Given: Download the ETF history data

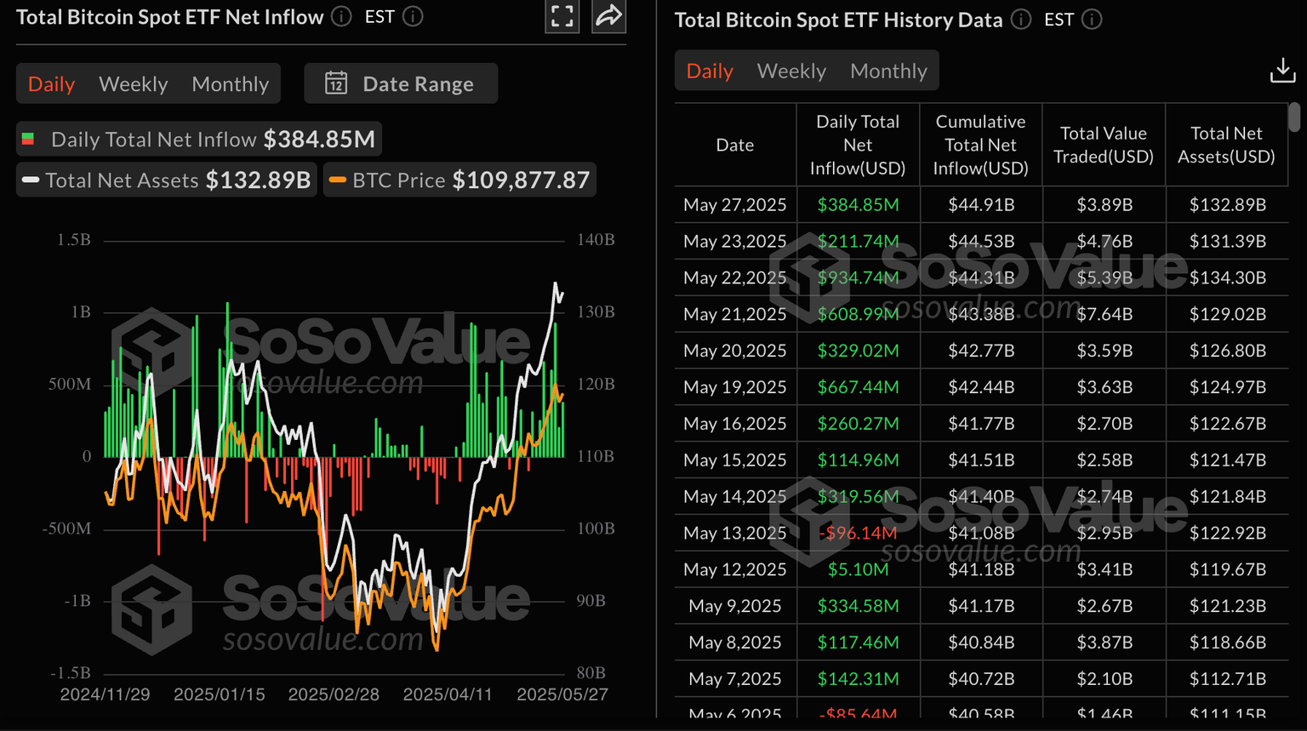Looking at the screenshot, I should coord(1282,71).
